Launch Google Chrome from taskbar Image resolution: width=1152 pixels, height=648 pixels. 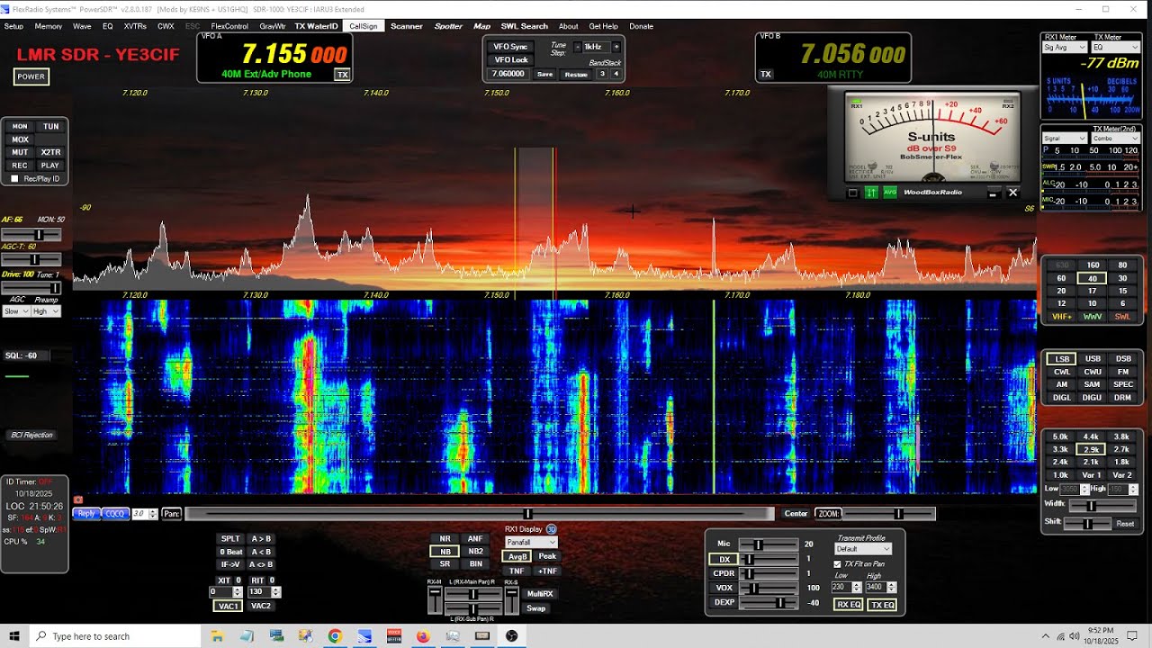click(335, 636)
